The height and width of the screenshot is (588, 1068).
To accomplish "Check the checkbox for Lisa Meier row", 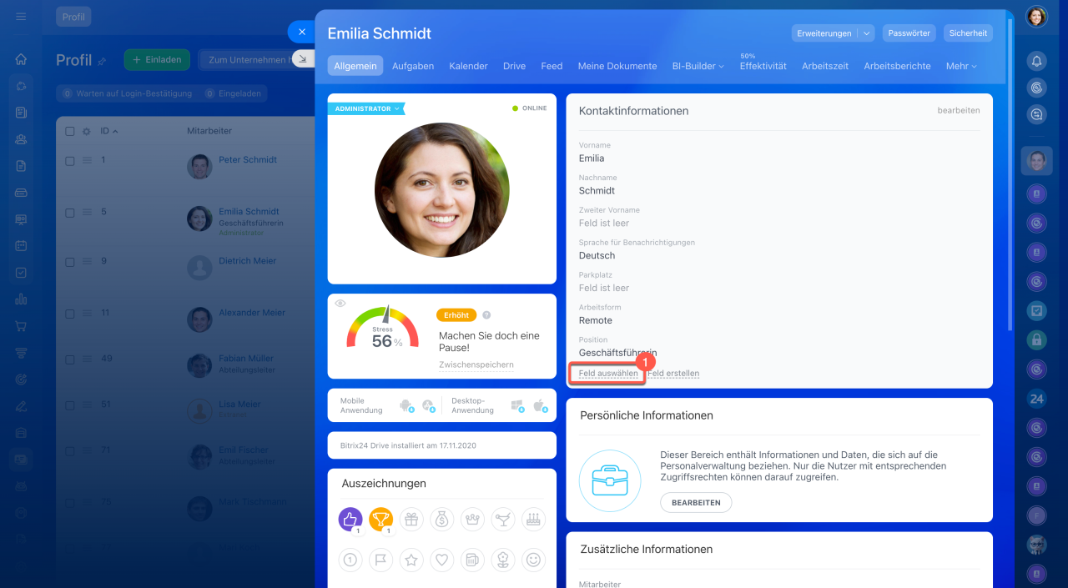I will pos(70,405).
